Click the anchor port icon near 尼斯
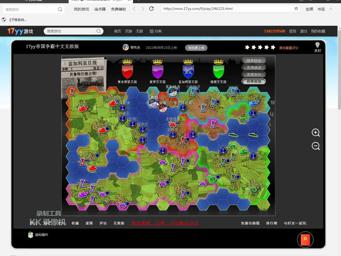The image size is (341, 256). click(132, 124)
